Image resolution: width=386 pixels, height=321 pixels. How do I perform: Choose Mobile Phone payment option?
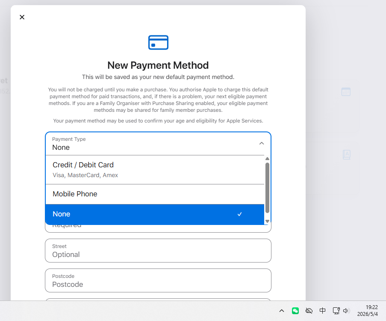click(x=155, y=194)
